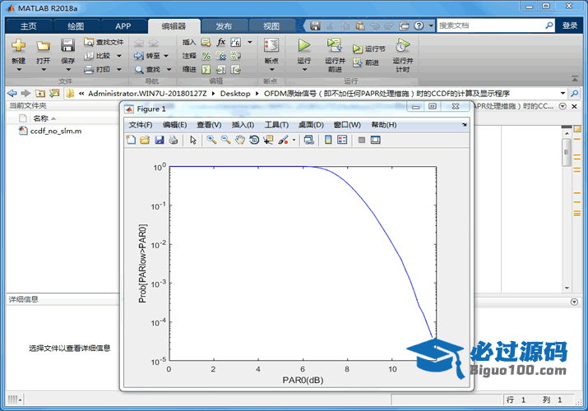Expand the current folder address bar dropdown
Viewport: 588px width, 411px height.
coord(563,93)
